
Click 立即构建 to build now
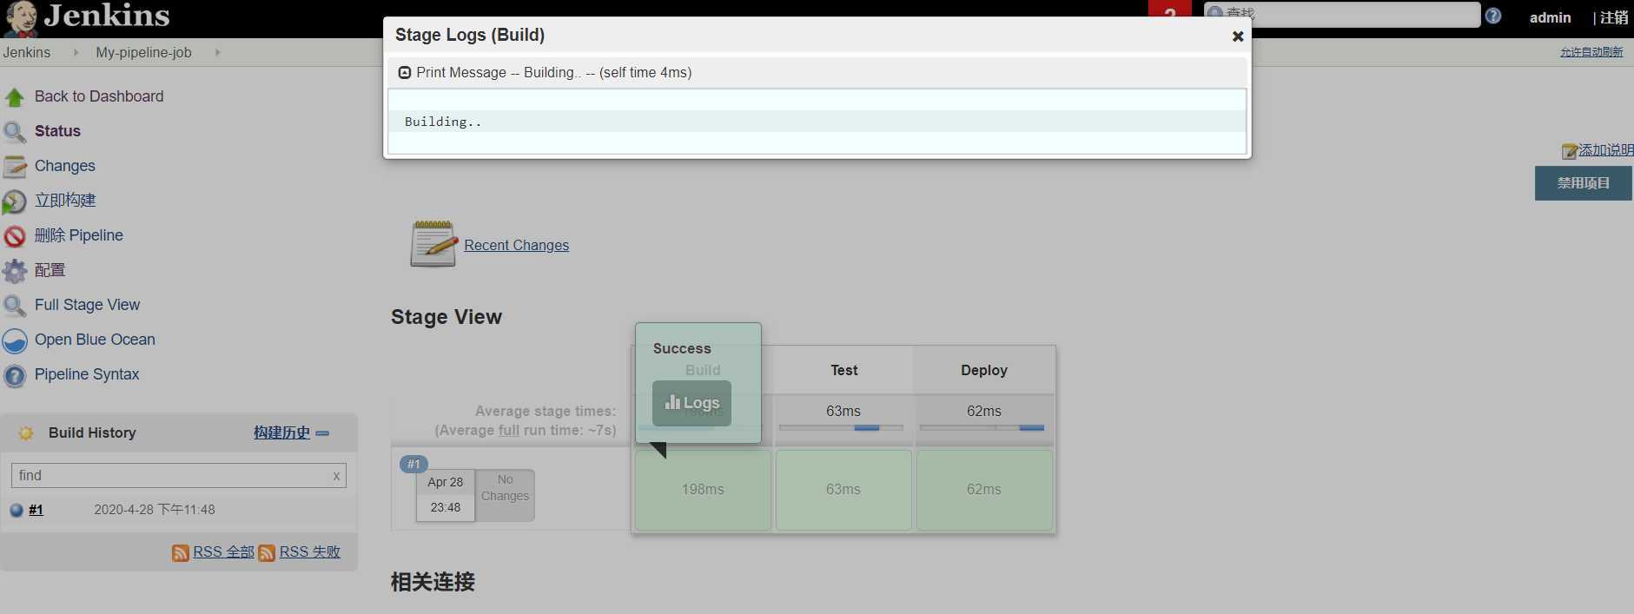pos(65,201)
